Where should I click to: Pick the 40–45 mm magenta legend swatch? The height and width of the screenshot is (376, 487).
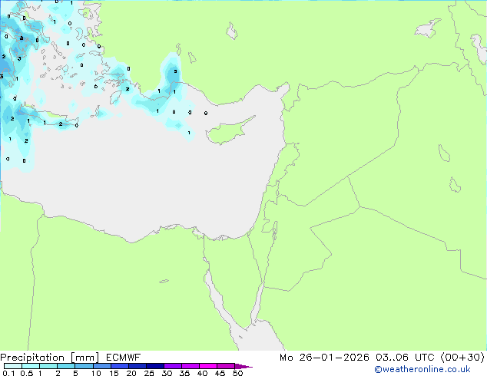208,366
